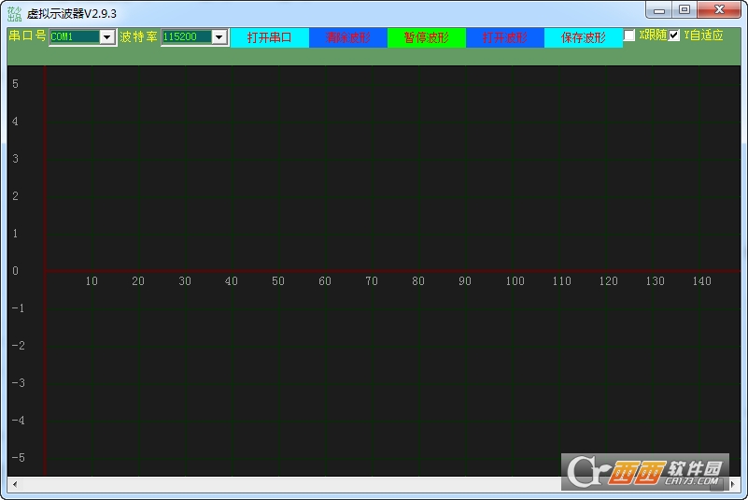
Task: Click the left arrow of horizontal scrollbar
Action: 15,484
